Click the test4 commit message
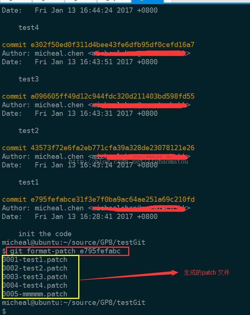 coord(29,28)
